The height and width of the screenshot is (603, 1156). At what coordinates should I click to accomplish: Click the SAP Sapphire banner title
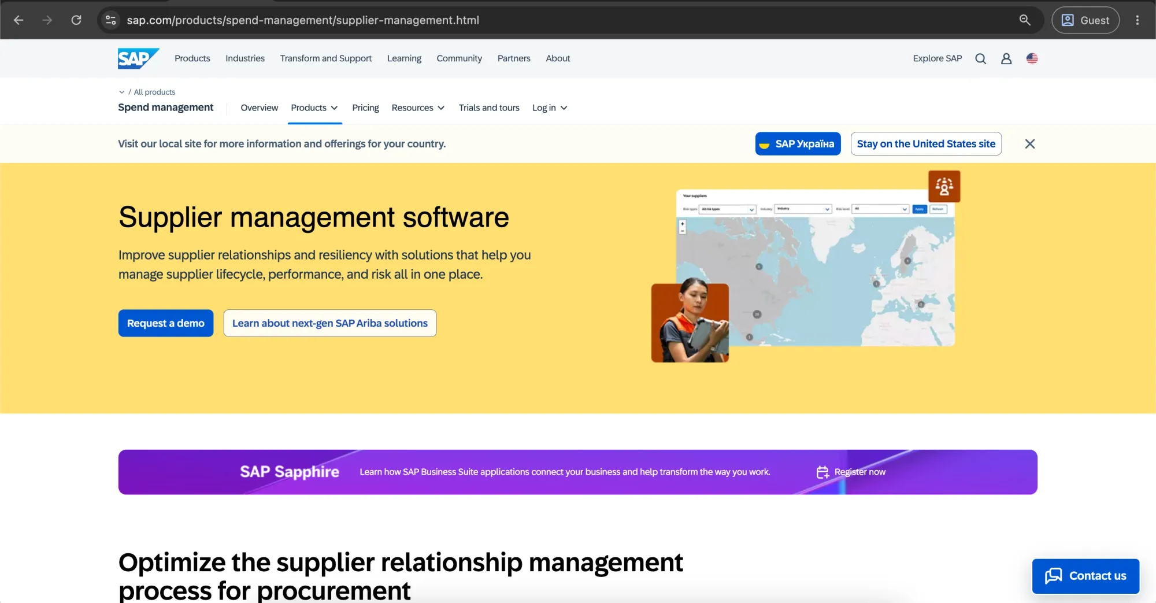click(290, 472)
